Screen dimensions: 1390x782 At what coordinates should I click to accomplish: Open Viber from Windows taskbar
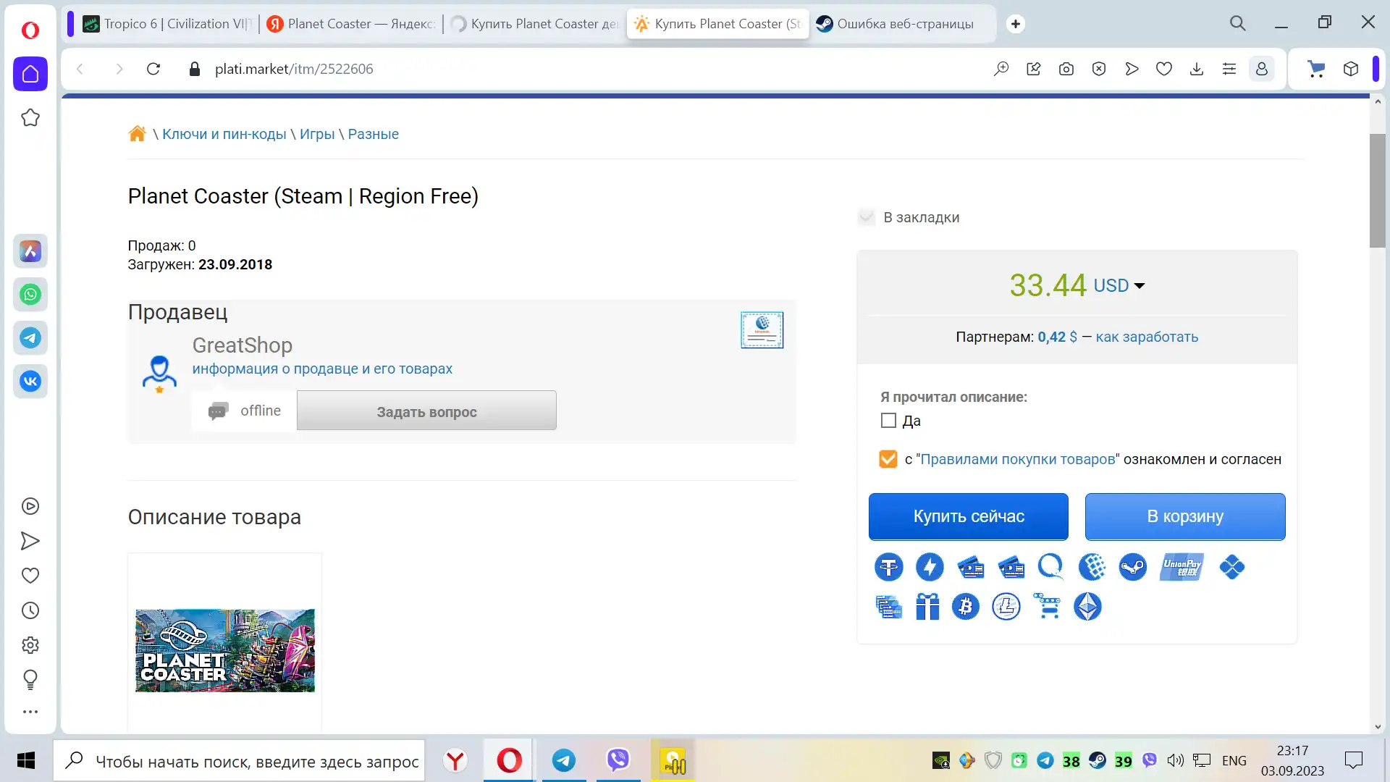618,760
